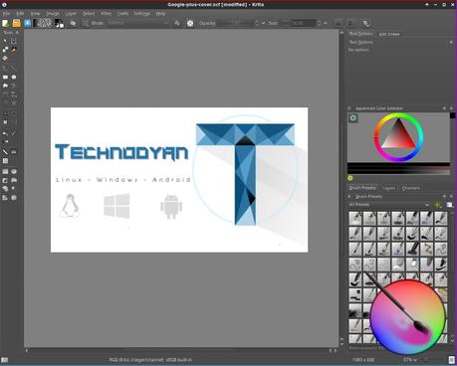Viewport: 457px width, 366px height.
Task: Toggle eraser mode in the toolbar
Action: tap(177, 23)
